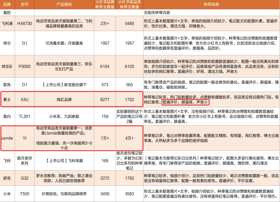
Task: Click the 型号 column header
Action: [25, 5]
